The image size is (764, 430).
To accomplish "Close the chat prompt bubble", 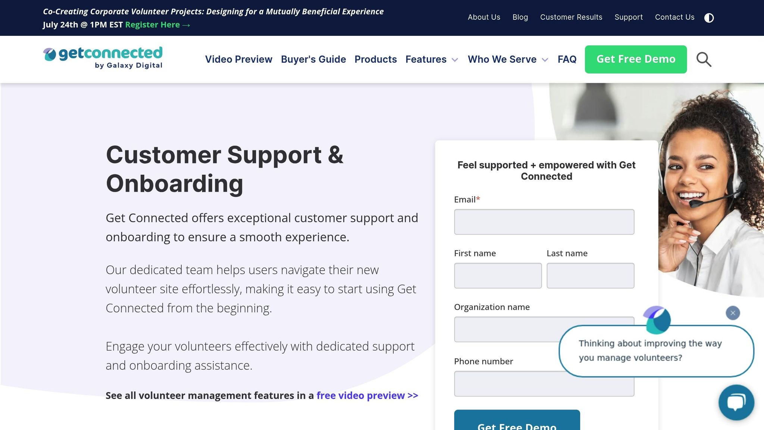I will coord(733,313).
